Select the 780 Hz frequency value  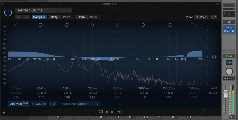click(92, 88)
